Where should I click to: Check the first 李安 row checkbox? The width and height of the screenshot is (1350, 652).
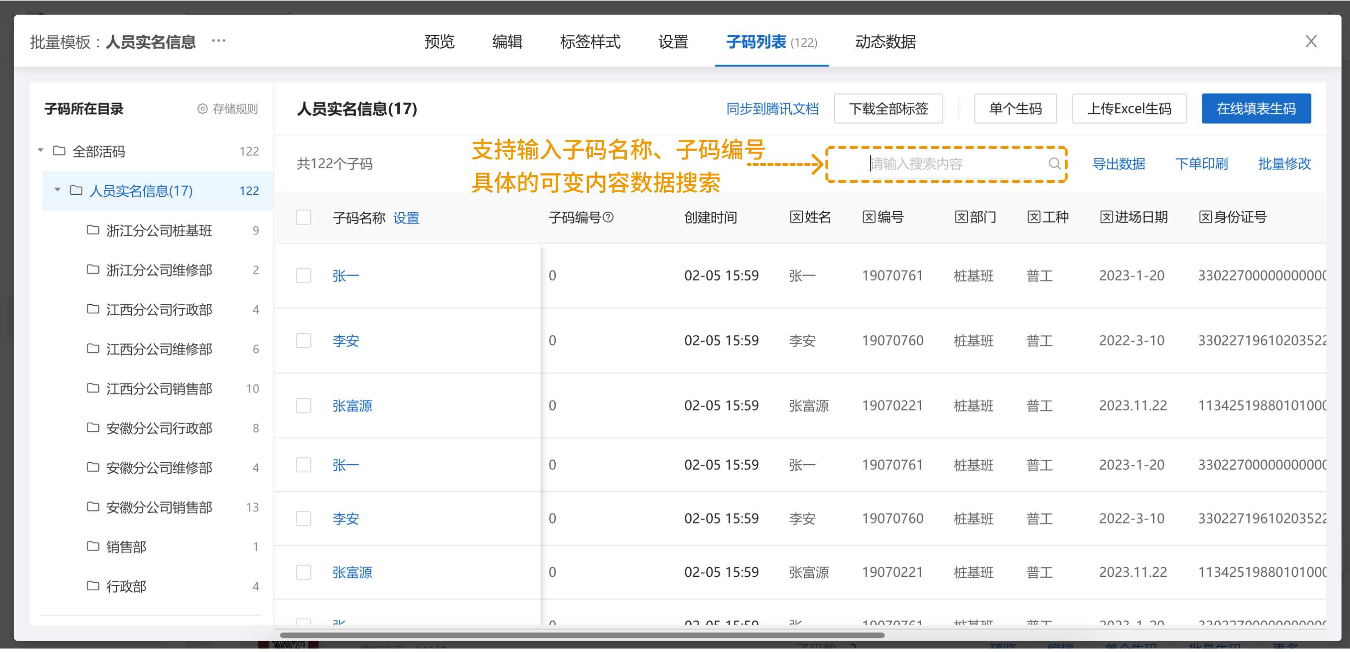coord(303,341)
